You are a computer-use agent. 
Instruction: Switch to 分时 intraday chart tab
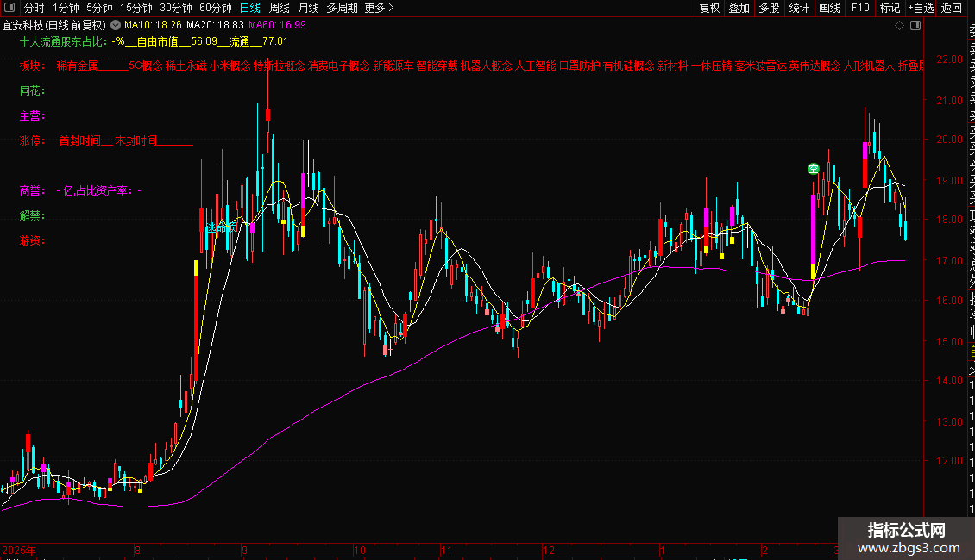click(35, 8)
